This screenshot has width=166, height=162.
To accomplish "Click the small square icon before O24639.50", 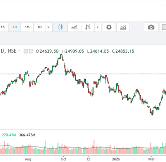I will pos(31,51).
